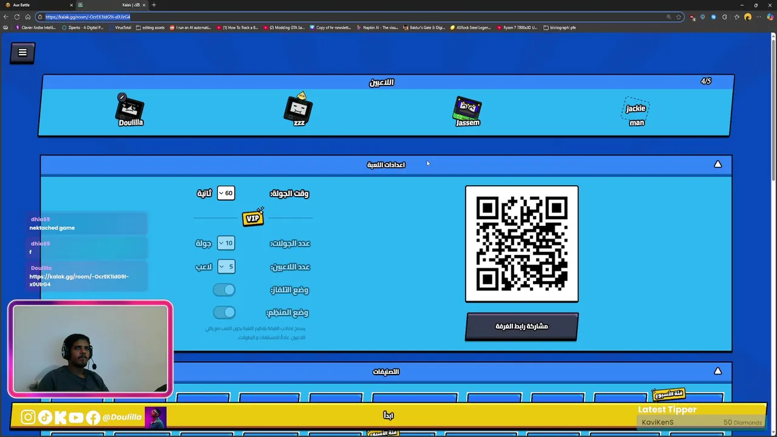The width and height of the screenshot is (777, 437).
Task: Click the عدد الجولات rounds label
Action: (290, 243)
